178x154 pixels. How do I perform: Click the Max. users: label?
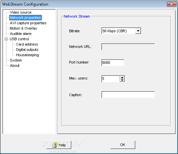pyautogui.click(x=78, y=78)
